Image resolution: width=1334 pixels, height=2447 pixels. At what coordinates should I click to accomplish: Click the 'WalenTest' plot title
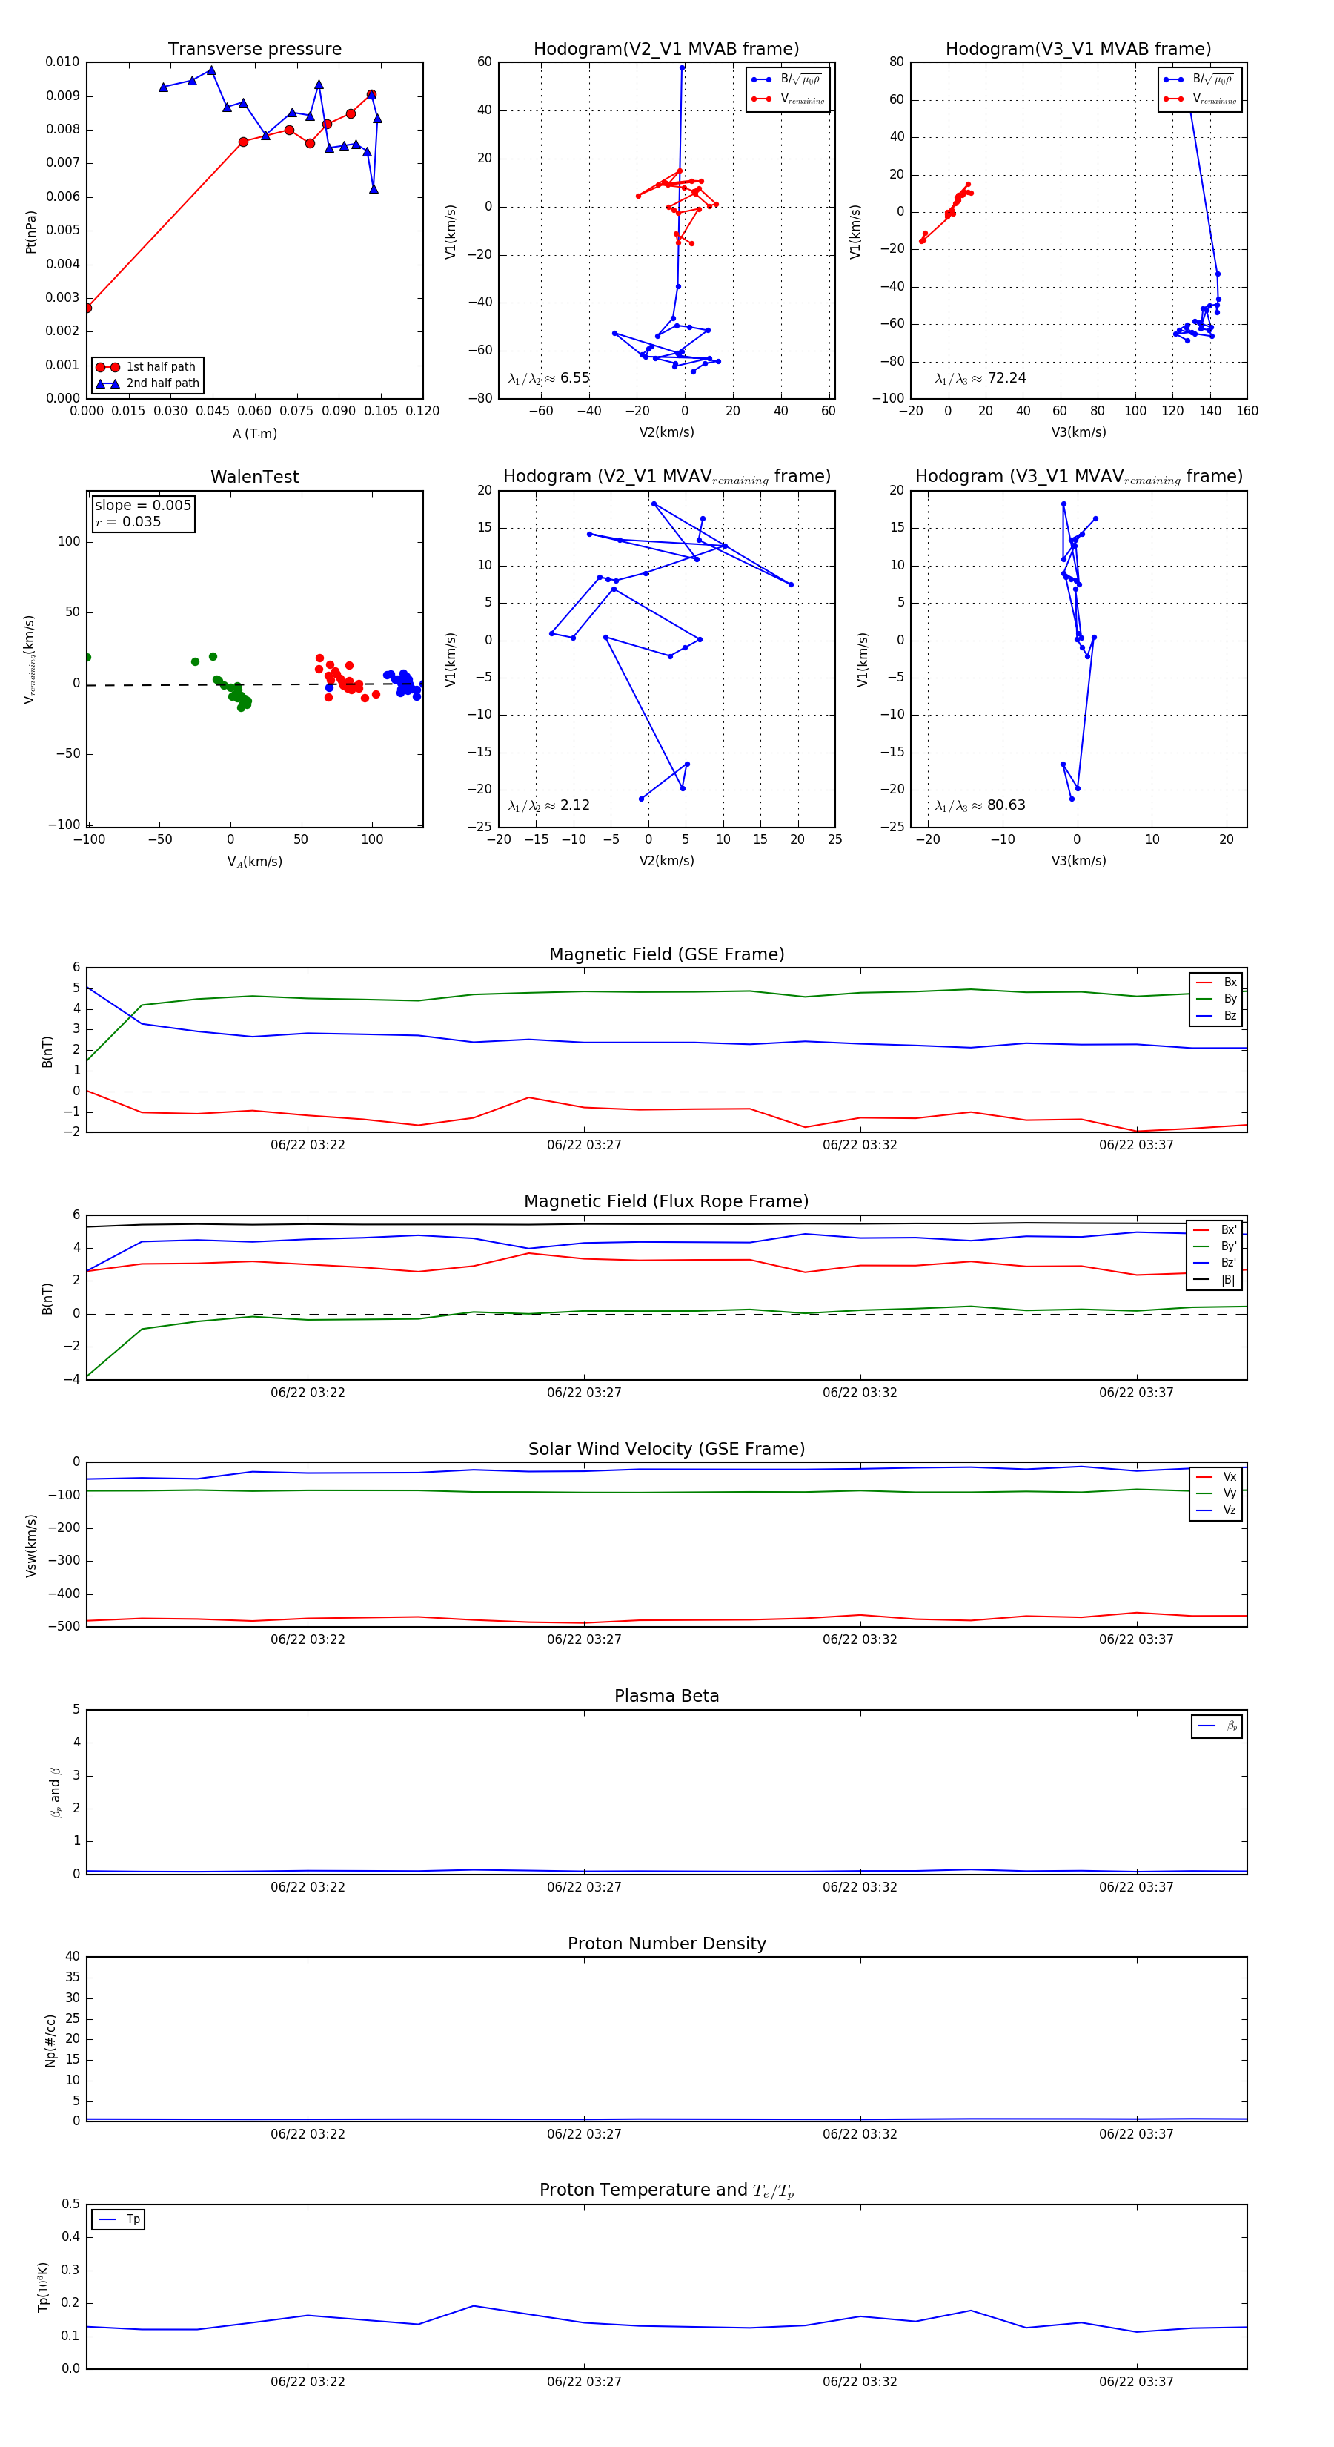pyautogui.click(x=254, y=477)
